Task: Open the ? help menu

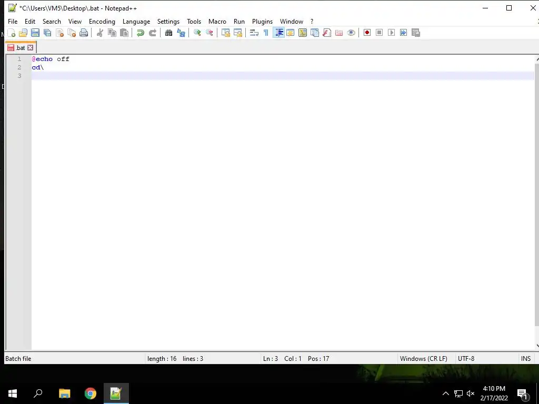Action: (x=312, y=21)
